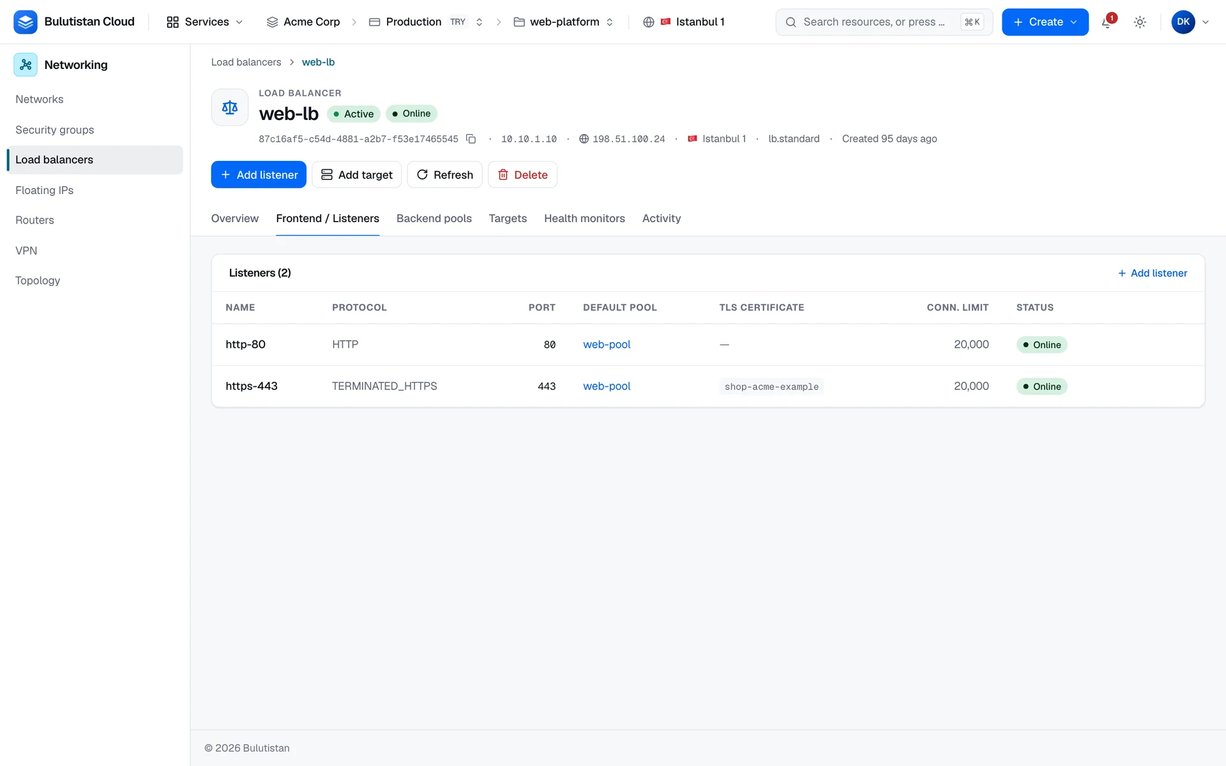1226x766 pixels.
Task: Open Floating IPs in sidebar
Action: pos(95,190)
